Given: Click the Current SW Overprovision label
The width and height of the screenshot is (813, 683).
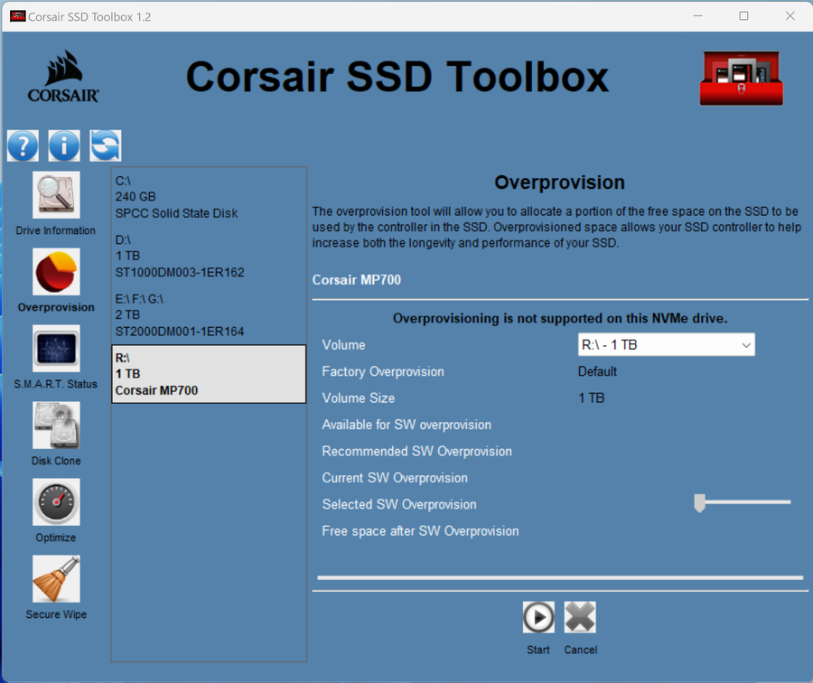Looking at the screenshot, I should click(395, 478).
